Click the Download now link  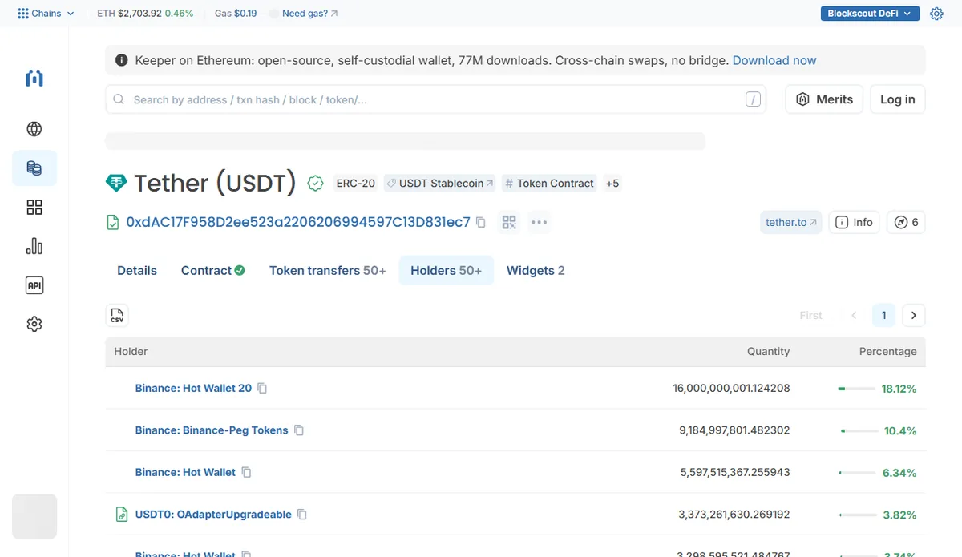pos(774,60)
